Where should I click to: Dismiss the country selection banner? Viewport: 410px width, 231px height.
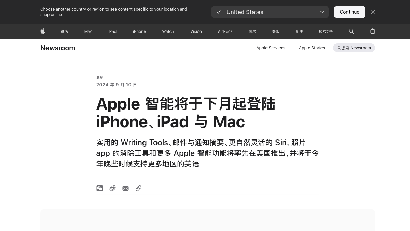click(373, 12)
